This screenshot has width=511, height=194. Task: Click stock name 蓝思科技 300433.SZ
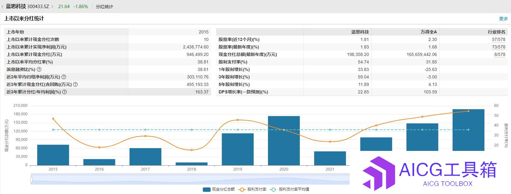click(x=28, y=6)
